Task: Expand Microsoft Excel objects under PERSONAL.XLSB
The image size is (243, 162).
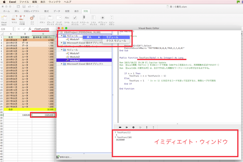Action: click(x=62, y=42)
